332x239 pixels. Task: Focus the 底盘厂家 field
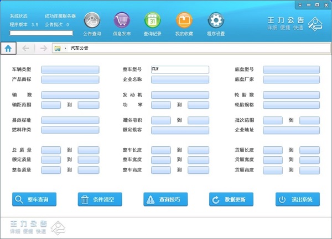tap(292, 79)
